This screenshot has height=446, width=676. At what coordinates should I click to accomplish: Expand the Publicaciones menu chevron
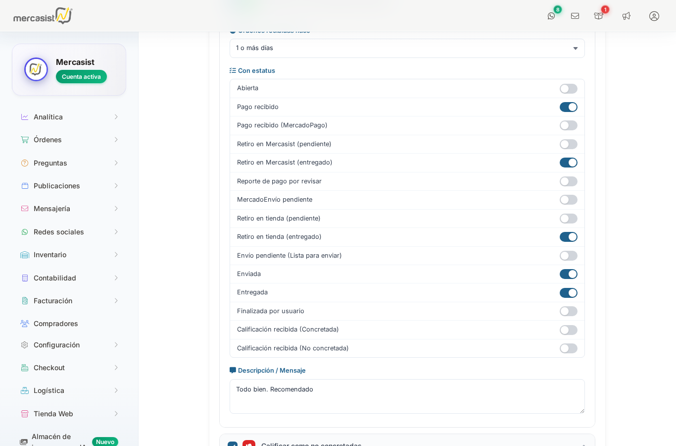116,186
